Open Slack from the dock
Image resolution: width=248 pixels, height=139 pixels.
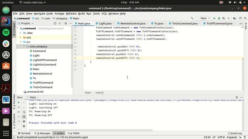[6, 44]
